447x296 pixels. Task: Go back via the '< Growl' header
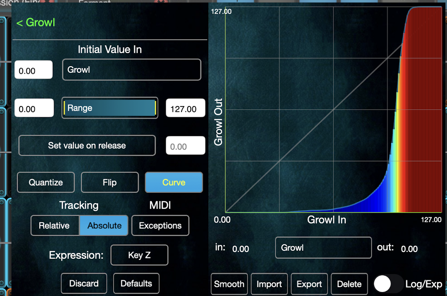tap(36, 22)
